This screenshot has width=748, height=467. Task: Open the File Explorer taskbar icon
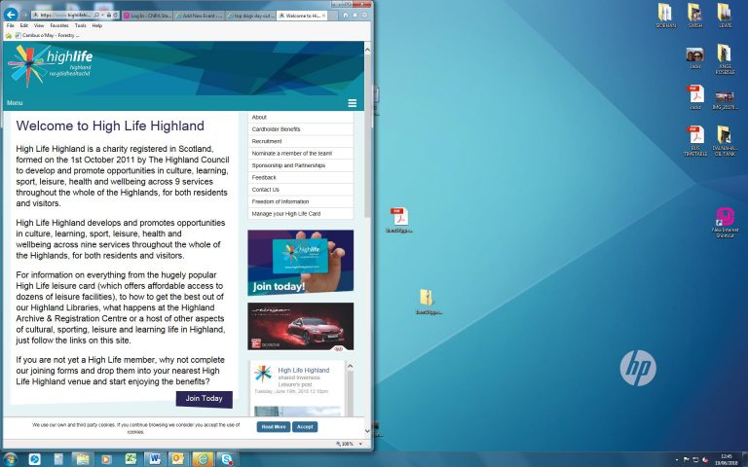click(x=83, y=459)
